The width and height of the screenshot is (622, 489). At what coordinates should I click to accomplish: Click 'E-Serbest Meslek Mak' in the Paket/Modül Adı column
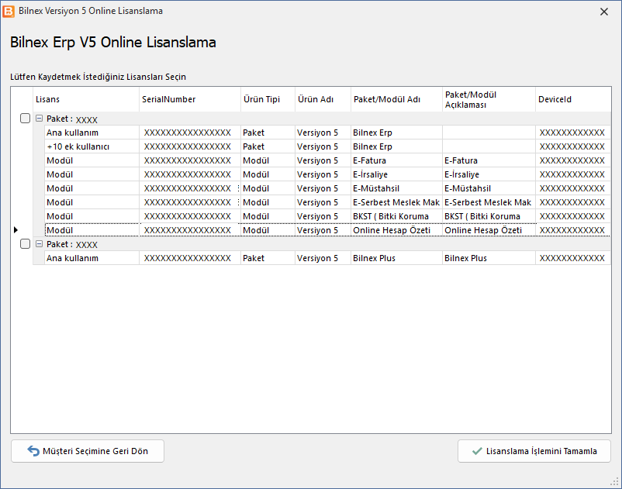[x=396, y=202]
